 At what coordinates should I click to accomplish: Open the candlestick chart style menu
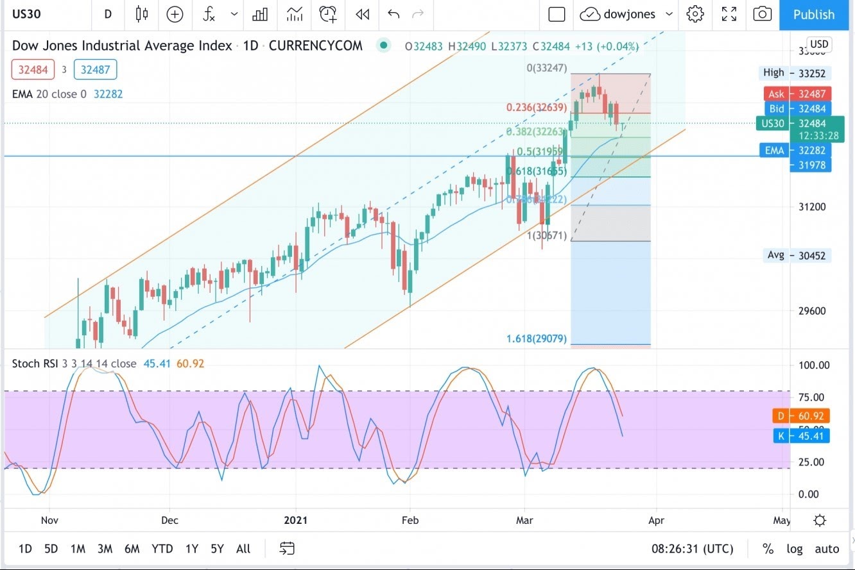[x=142, y=14]
